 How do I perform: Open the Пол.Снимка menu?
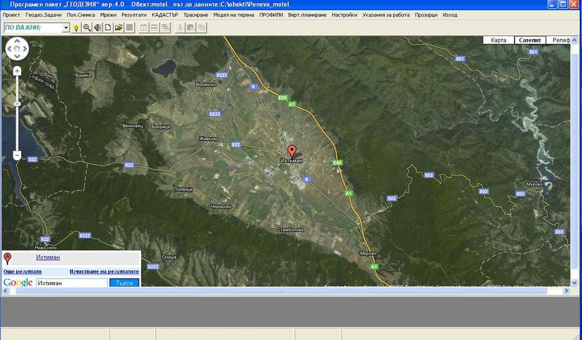(81, 15)
